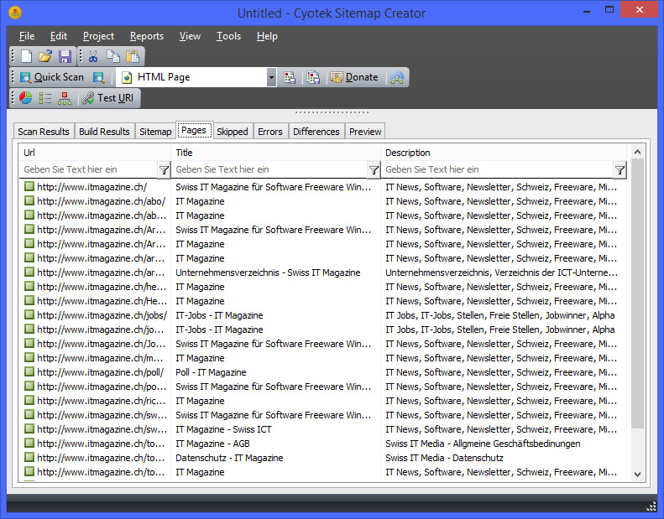Click title Datenschutz - IT Magazine
Screen dimensions: 664x519
[229, 458]
